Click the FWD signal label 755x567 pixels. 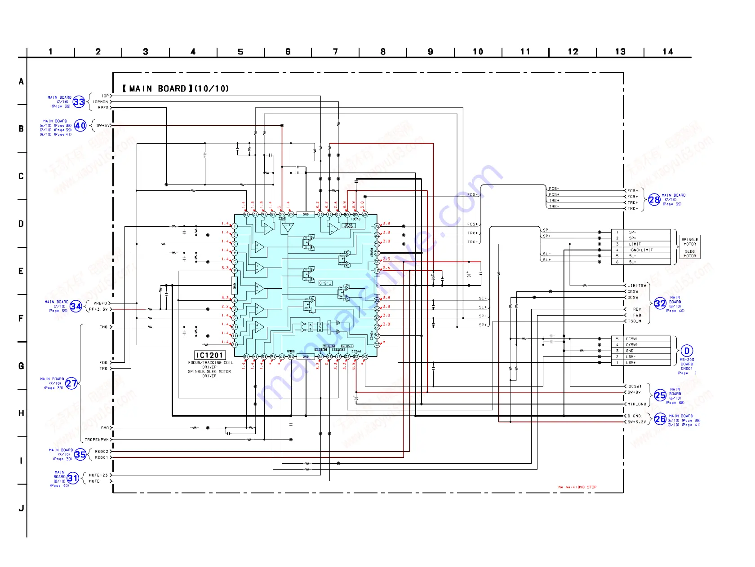(637, 315)
